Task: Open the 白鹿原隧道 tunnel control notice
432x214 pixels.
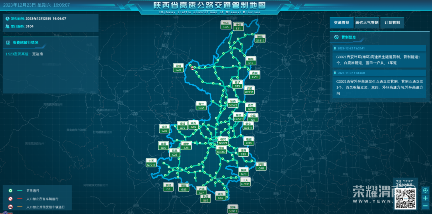Action: pos(379,60)
